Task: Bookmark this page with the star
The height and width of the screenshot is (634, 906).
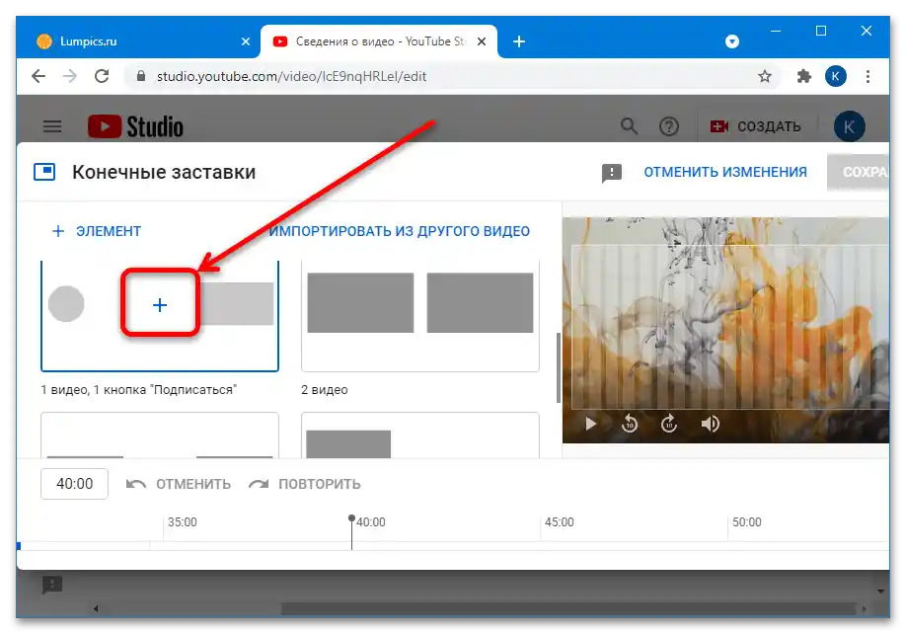Action: click(x=765, y=76)
